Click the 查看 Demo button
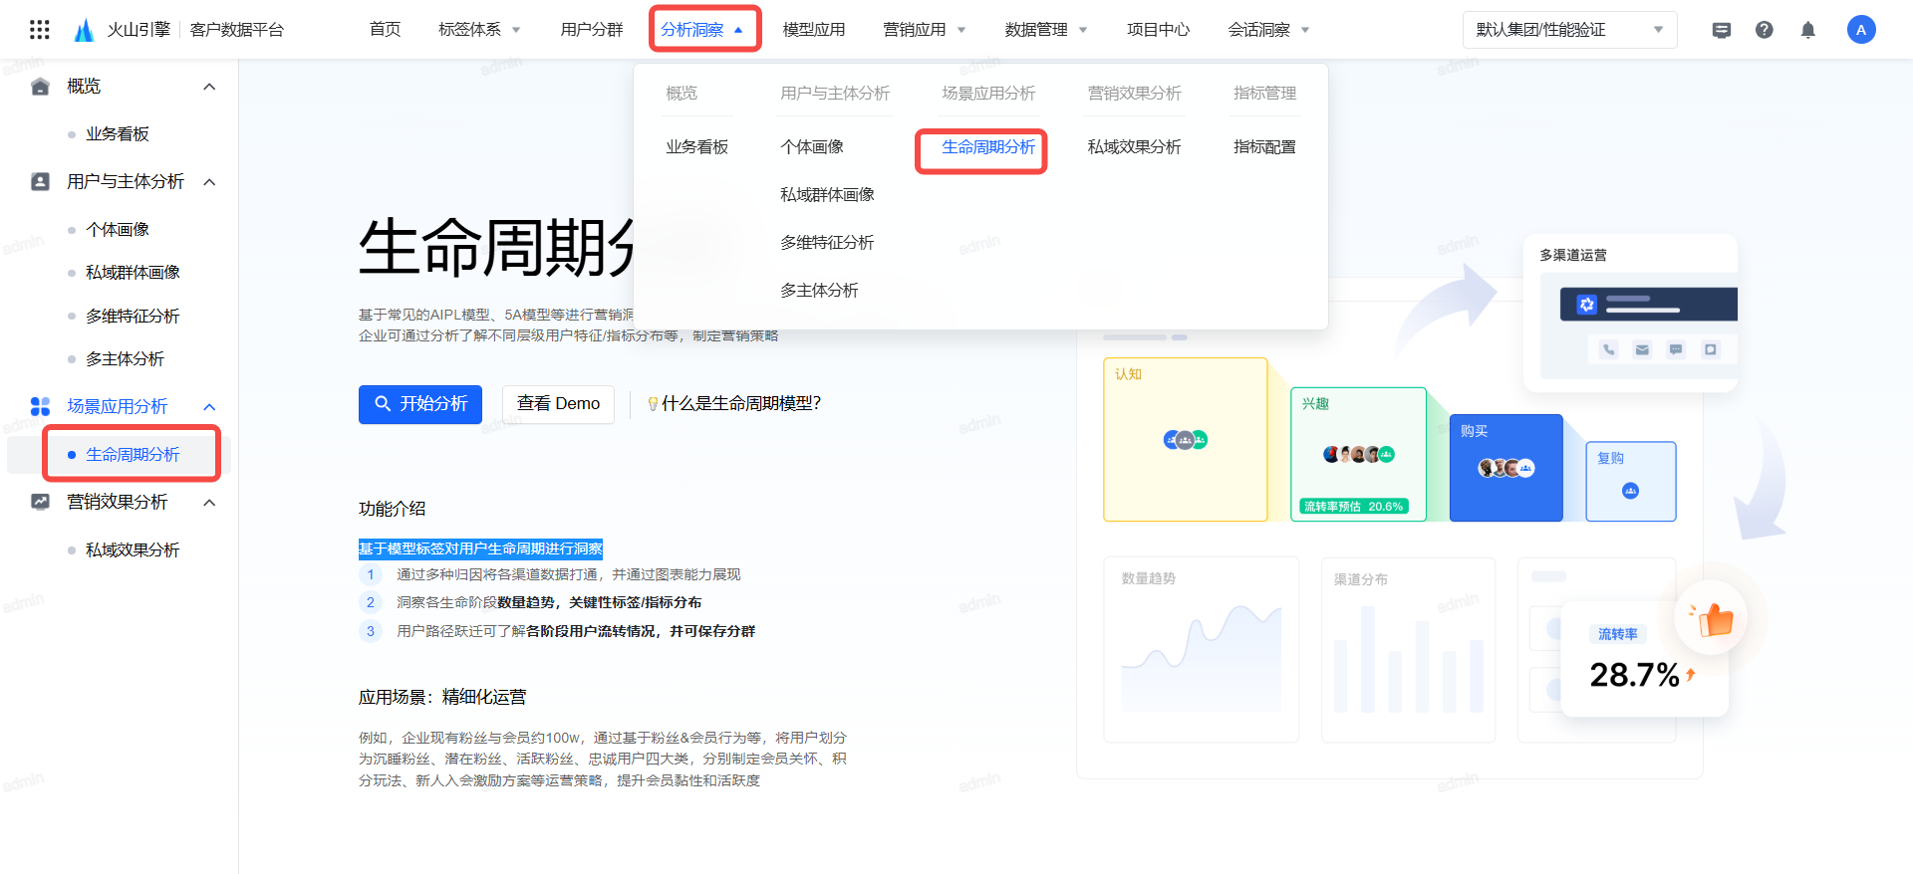The width and height of the screenshot is (1913, 874). [x=558, y=404]
